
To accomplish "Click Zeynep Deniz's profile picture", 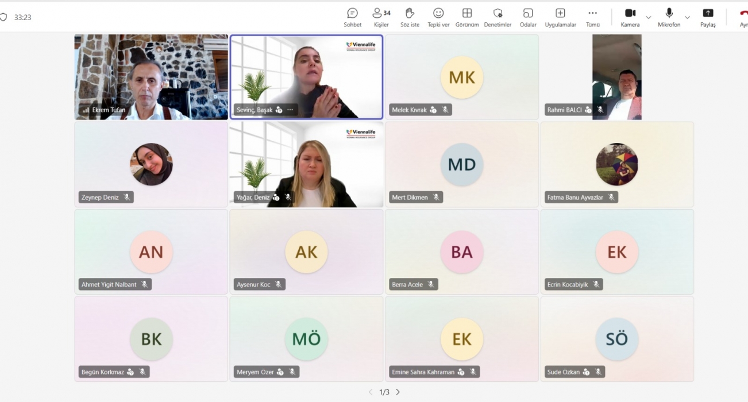I will pos(151,164).
